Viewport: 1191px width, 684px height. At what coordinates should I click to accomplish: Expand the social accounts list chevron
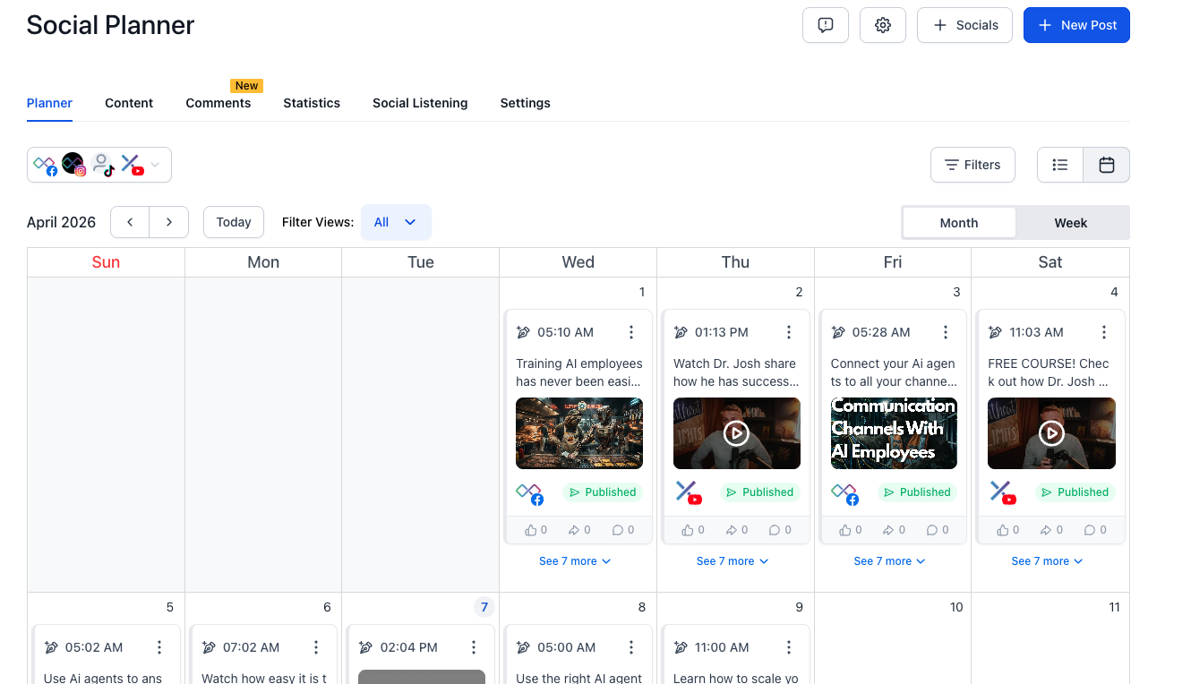pos(154,165)
